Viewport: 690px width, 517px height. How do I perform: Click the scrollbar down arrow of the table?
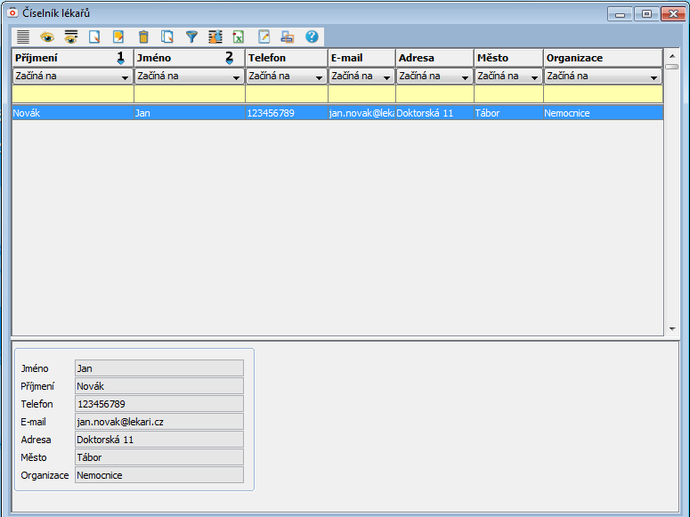(x=671, y=329)
